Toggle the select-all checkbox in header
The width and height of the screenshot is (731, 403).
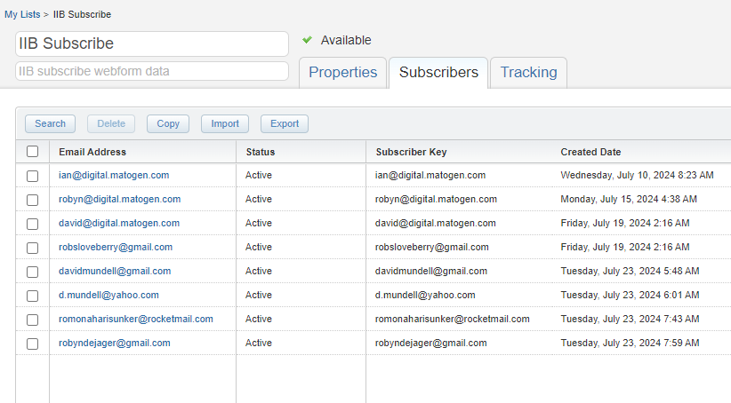click(33, 152)
